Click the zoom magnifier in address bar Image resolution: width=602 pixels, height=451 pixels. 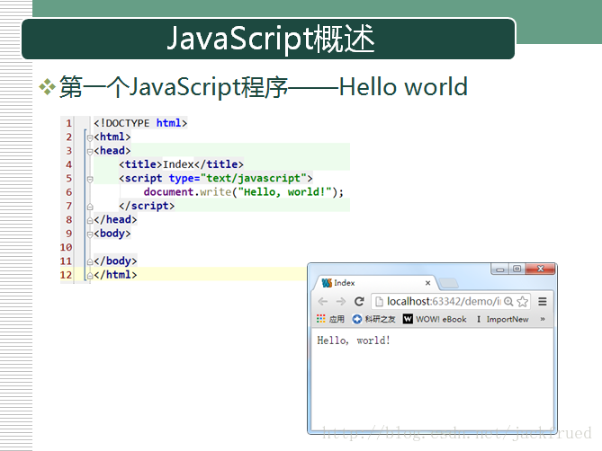coord(508,302)
